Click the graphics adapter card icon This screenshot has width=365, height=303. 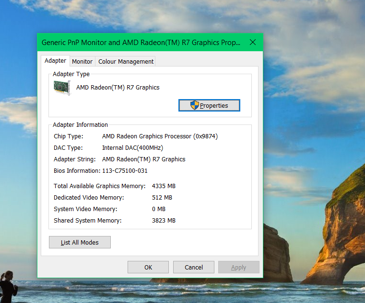(62, 88)
